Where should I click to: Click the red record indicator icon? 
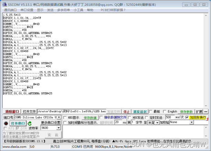pyautogui.click(x=6, y=123)
